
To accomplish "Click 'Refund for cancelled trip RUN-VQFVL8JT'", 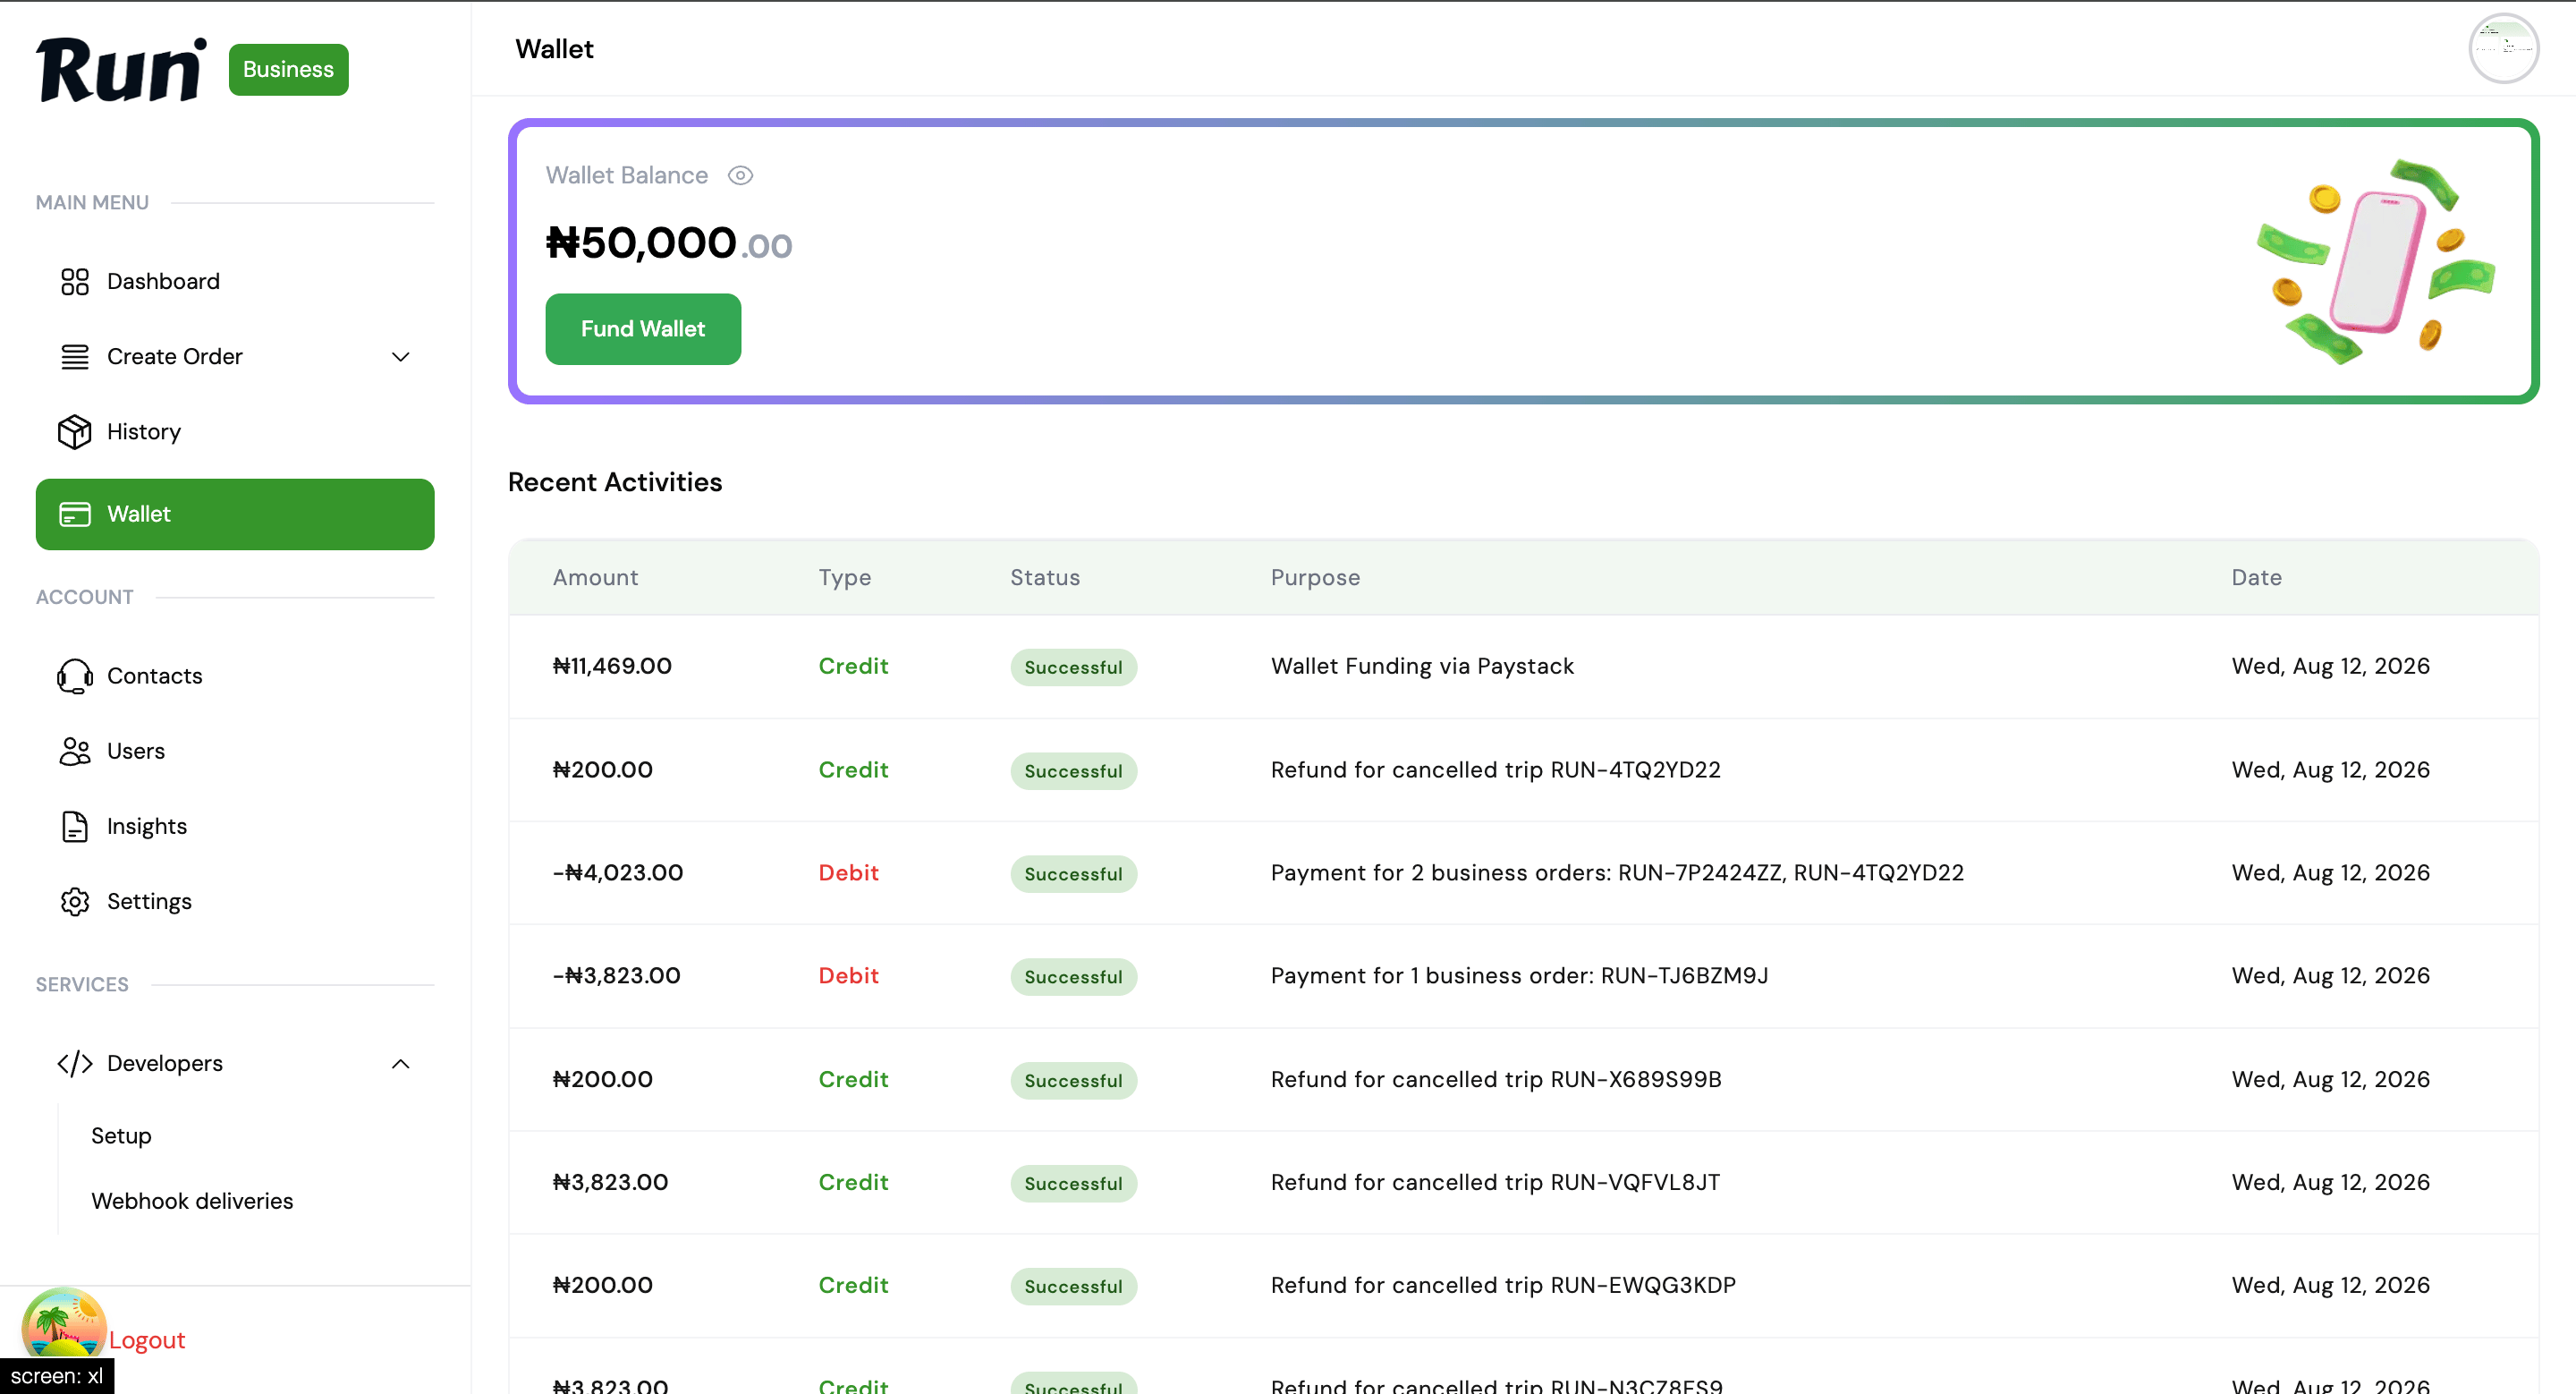I will (1496, 1183).
